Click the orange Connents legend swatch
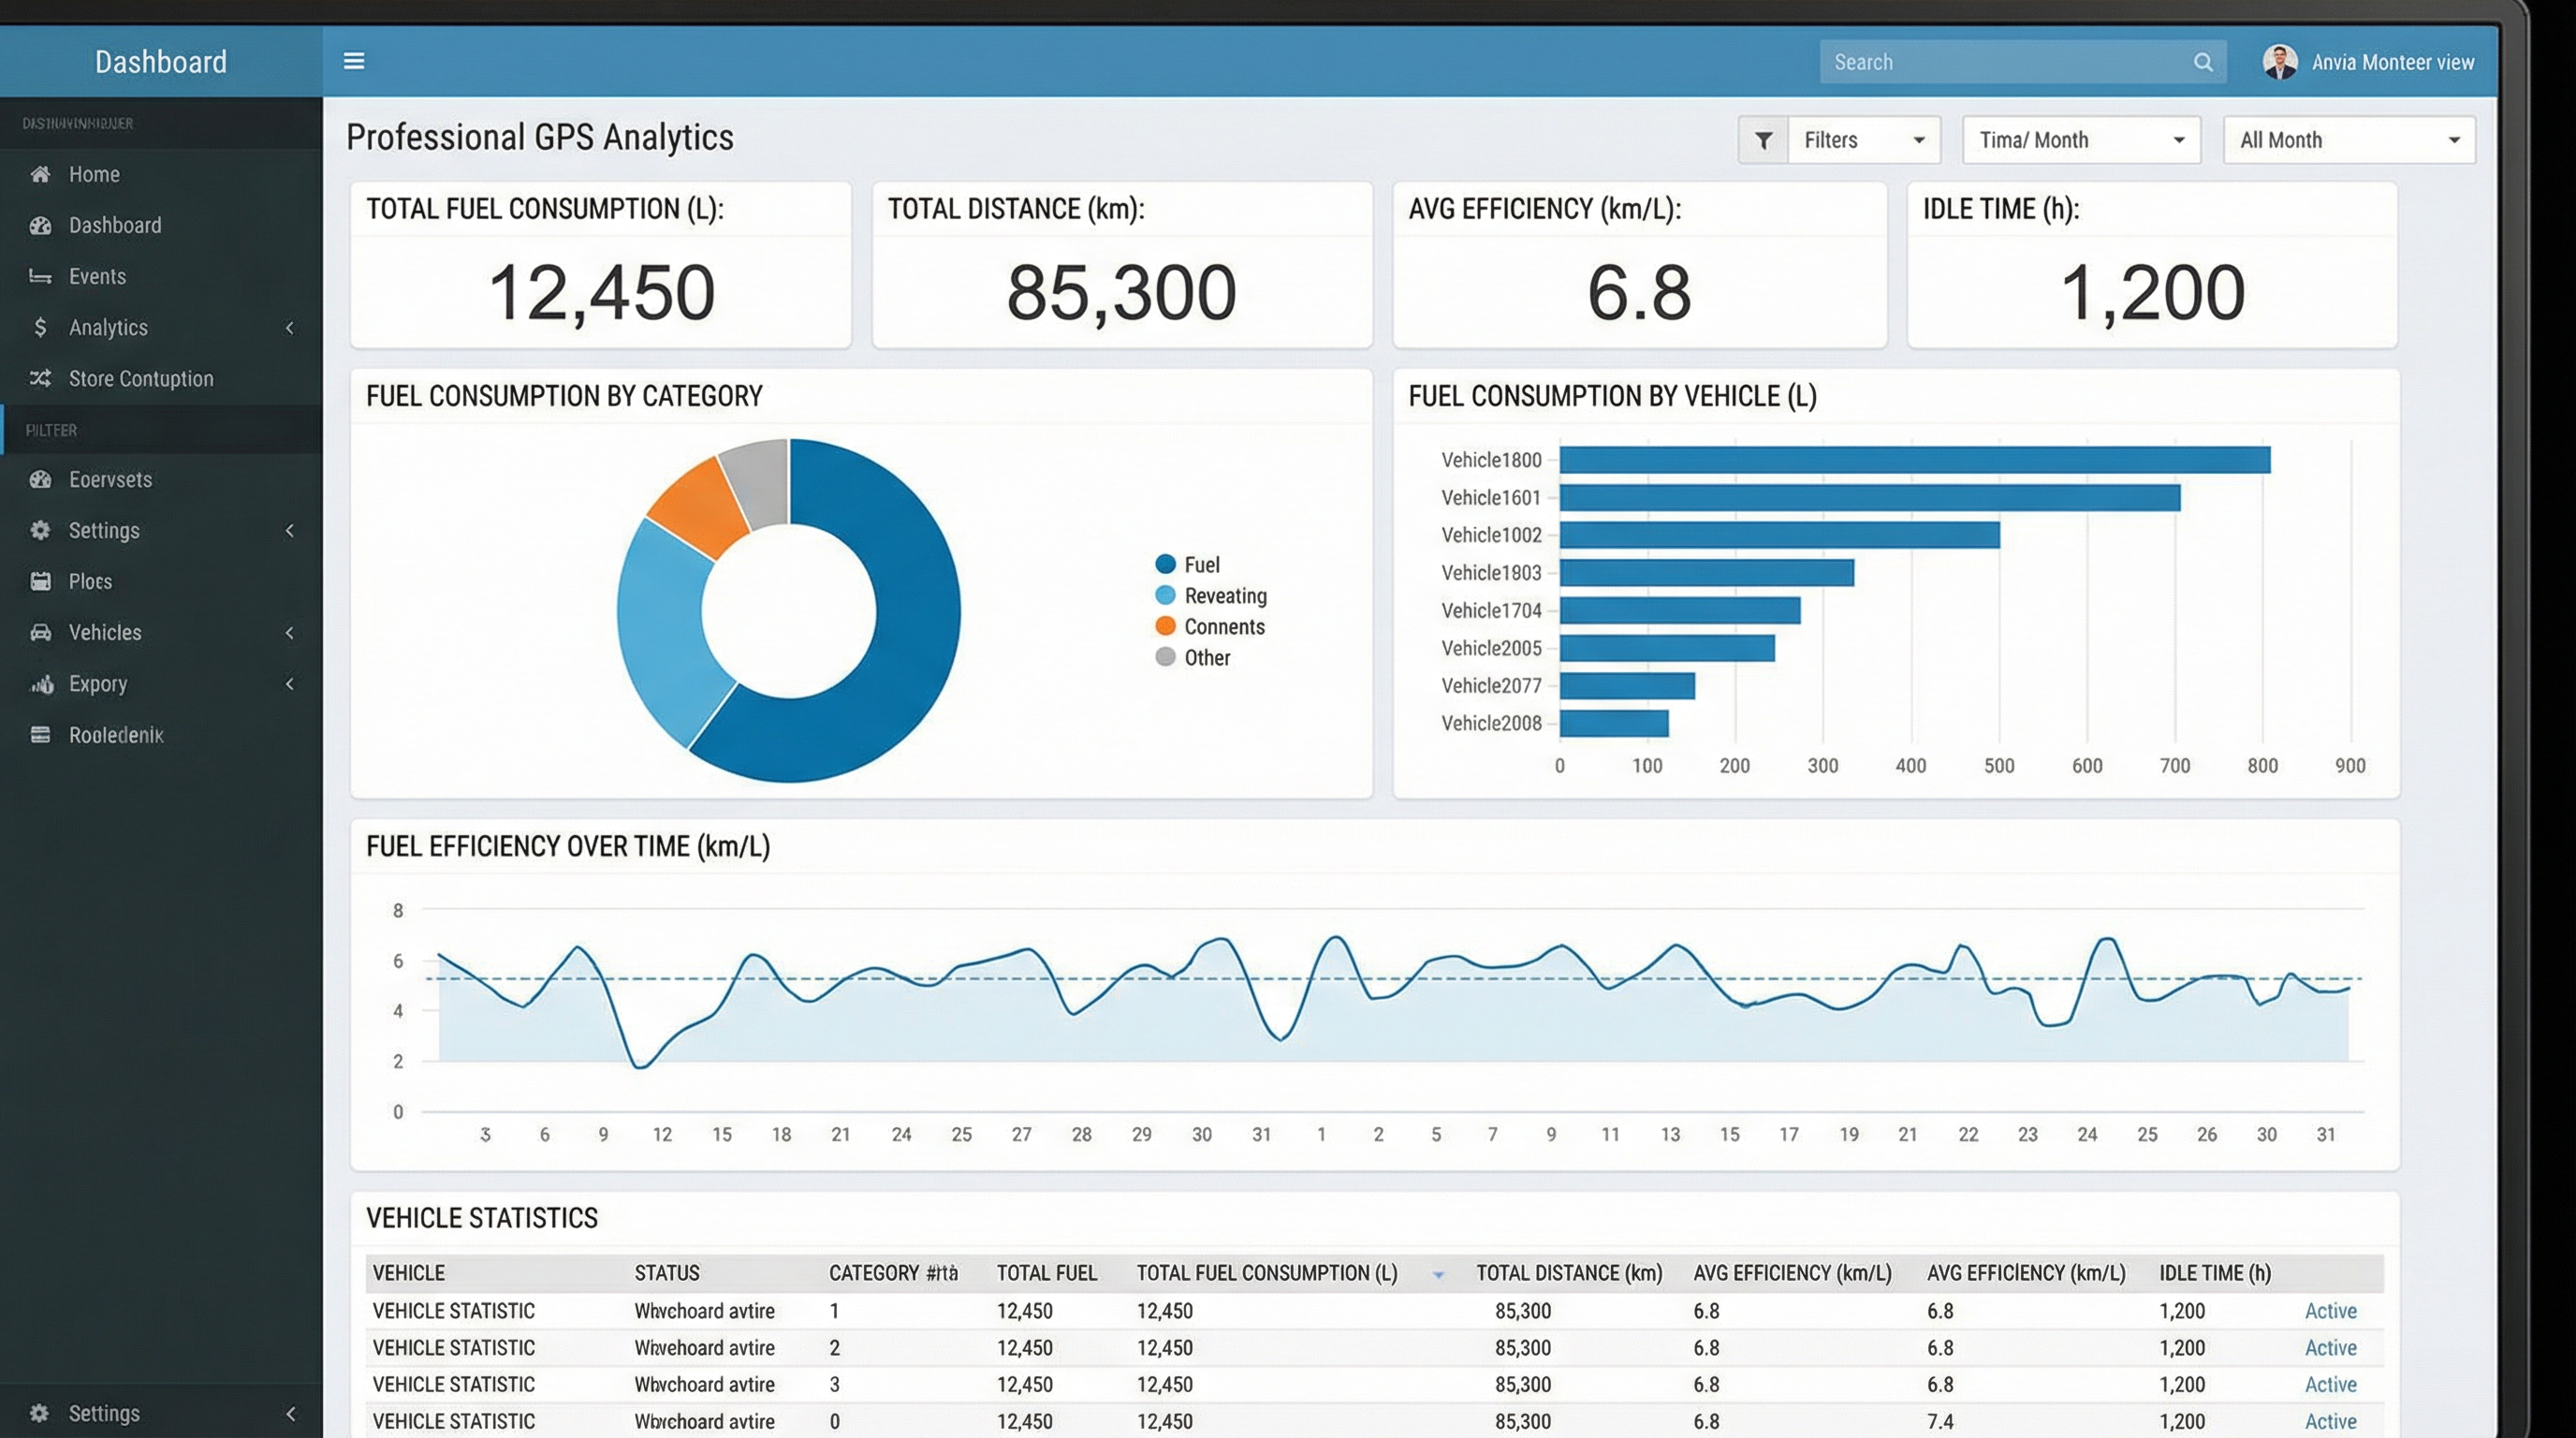The image size is (2576, 1438). [1164, 626]
